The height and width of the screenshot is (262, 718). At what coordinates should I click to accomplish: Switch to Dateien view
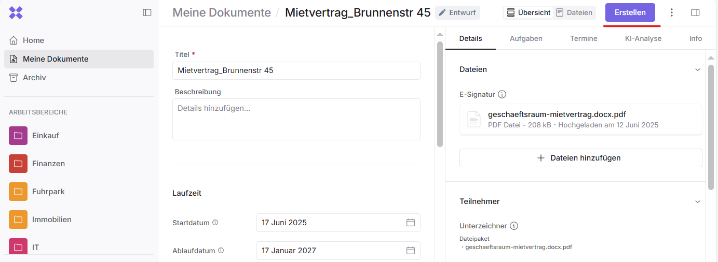tap(574, 12)
